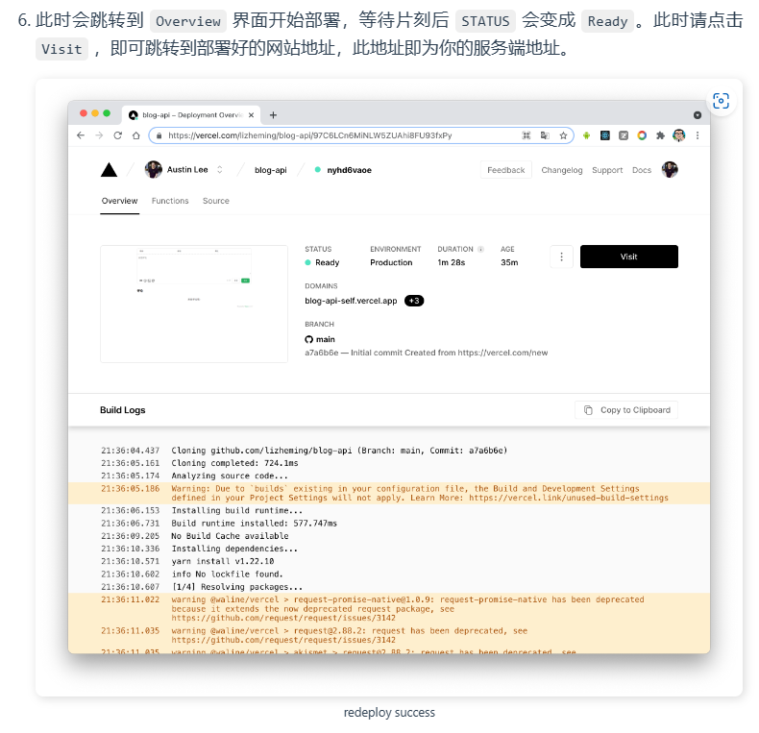The width and height of the screenshot is (759, 733).
Task: Click the 'Build runtime installed: 577.747ms' log line
Action: coord(255,524)
